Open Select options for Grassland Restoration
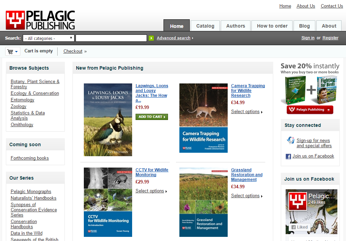The image size is (346, 241). coord(247,196)
